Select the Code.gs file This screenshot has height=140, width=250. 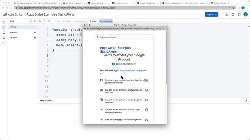click(23, 27)
